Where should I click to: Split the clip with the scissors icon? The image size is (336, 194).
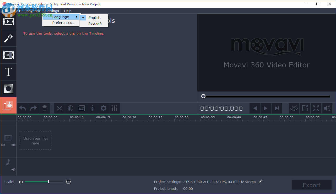pyautogui.click(x=59, y=108)
